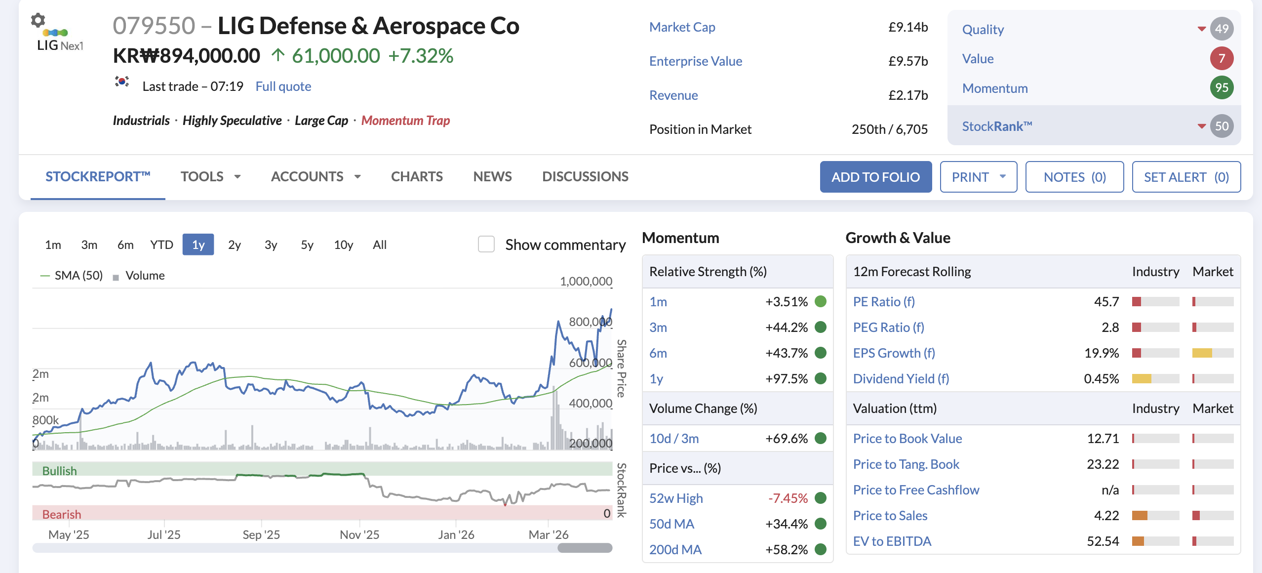Select the 5y chart range
Viewport: 1262px width, 573px height.
pos(307,245)
